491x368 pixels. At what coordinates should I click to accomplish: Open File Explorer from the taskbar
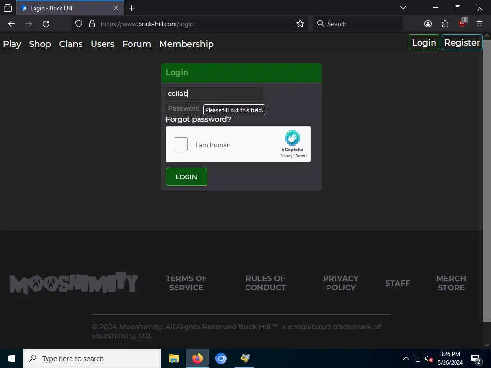coord(174,358)
